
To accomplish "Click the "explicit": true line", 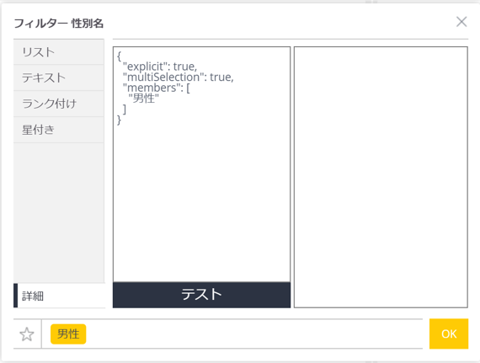I will click(160, 67).
